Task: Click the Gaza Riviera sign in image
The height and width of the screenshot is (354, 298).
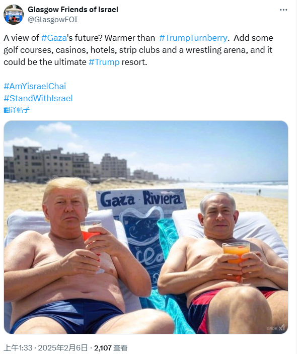Action: [x=141, y=199]
